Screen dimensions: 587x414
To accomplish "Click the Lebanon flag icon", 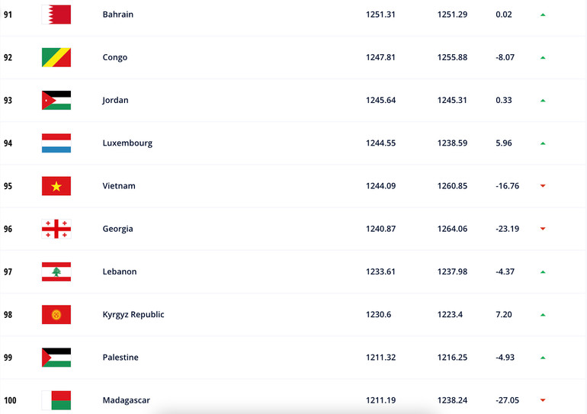I will tap(56, 271).
